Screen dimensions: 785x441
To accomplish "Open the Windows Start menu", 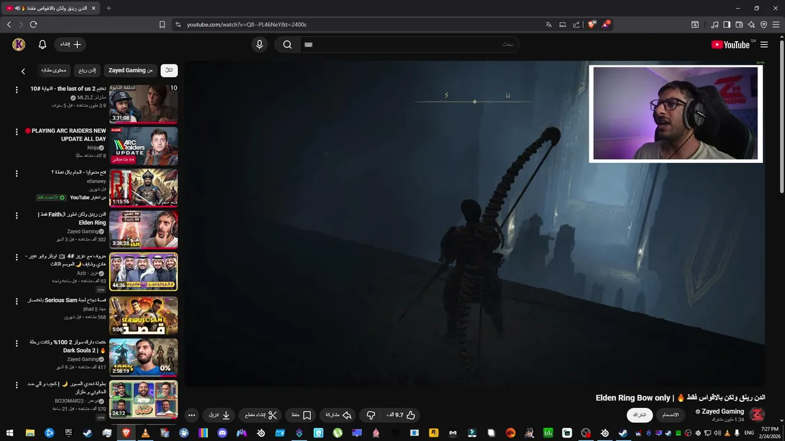I will [10, 433].
